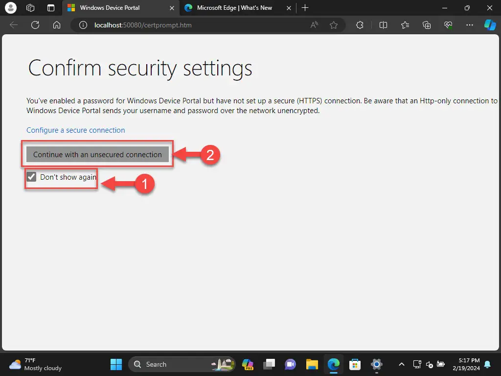501x376 pixels.
Task: Open muted volume icon in system tray
Action: click(429, 364)
